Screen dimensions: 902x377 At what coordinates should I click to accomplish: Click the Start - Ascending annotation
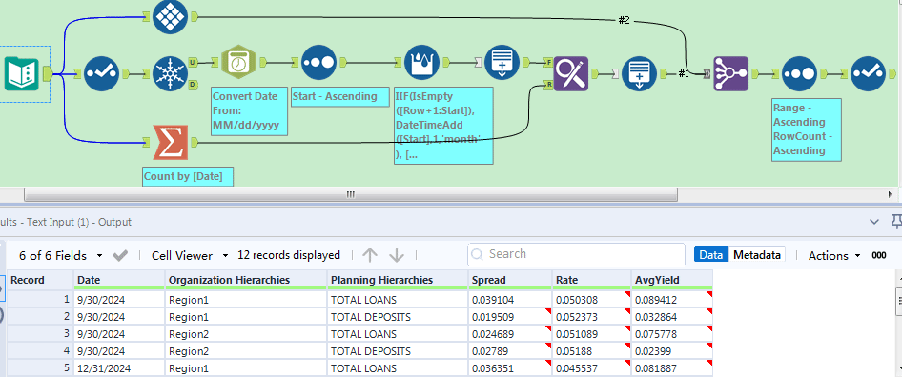[x=341, y=96]
